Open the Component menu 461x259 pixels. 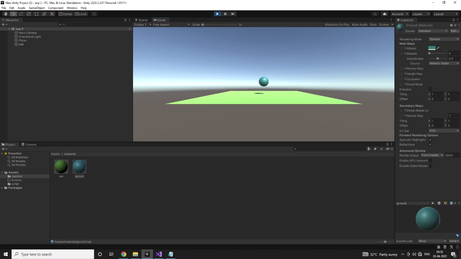pos(55,8)
